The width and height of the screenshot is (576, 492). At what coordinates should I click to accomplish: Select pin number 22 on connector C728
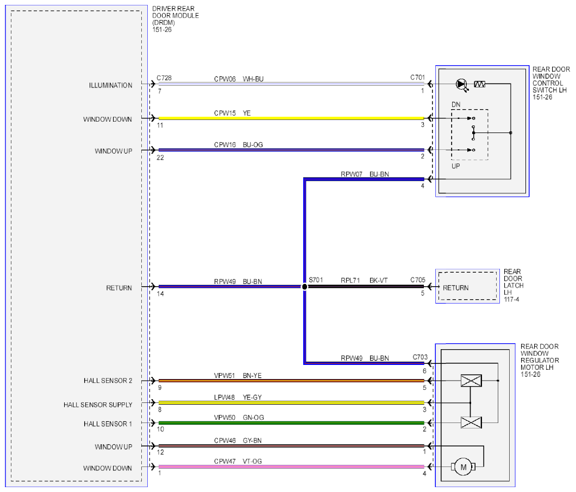[160, 157]
